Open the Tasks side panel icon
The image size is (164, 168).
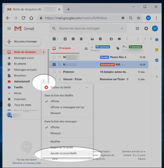click(x=157, y=60)
